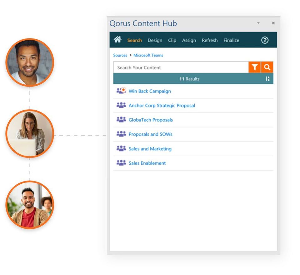The width and height of the screenshot is (300, 275).
Task: Go to the Home icon in Qorus toolbar
Action: tap(117, 40)
